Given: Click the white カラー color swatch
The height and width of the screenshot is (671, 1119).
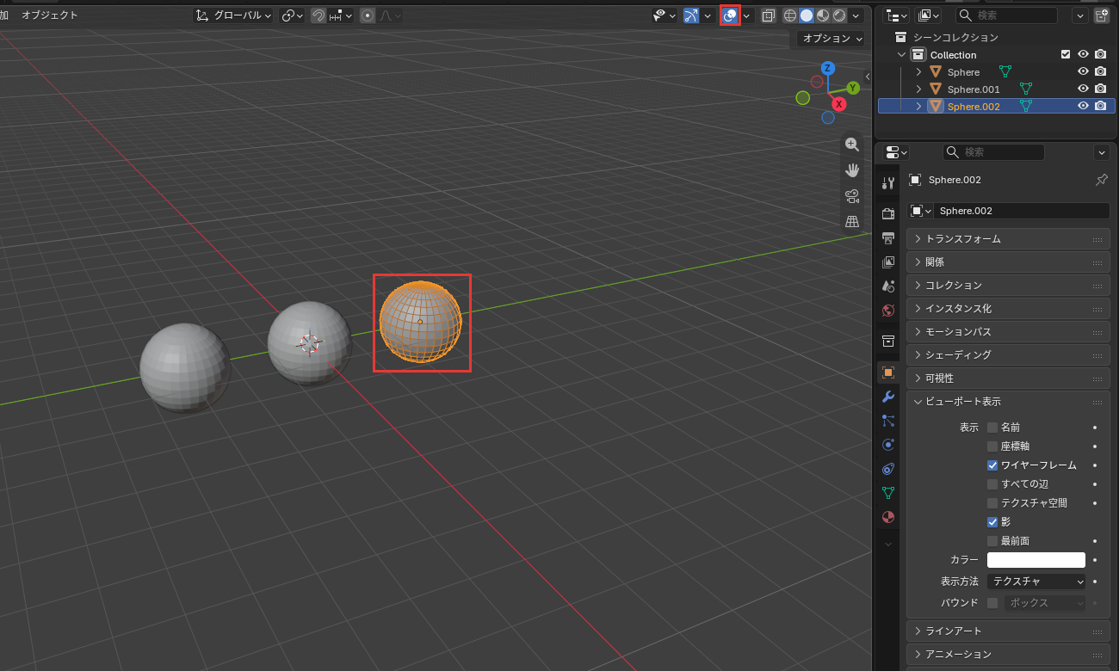Looking at the screenshot, I should [1036, 560].
